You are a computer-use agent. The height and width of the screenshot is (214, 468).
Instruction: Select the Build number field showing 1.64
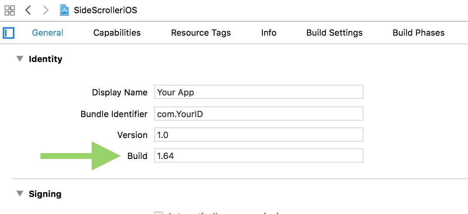click(x=258, y=156)
